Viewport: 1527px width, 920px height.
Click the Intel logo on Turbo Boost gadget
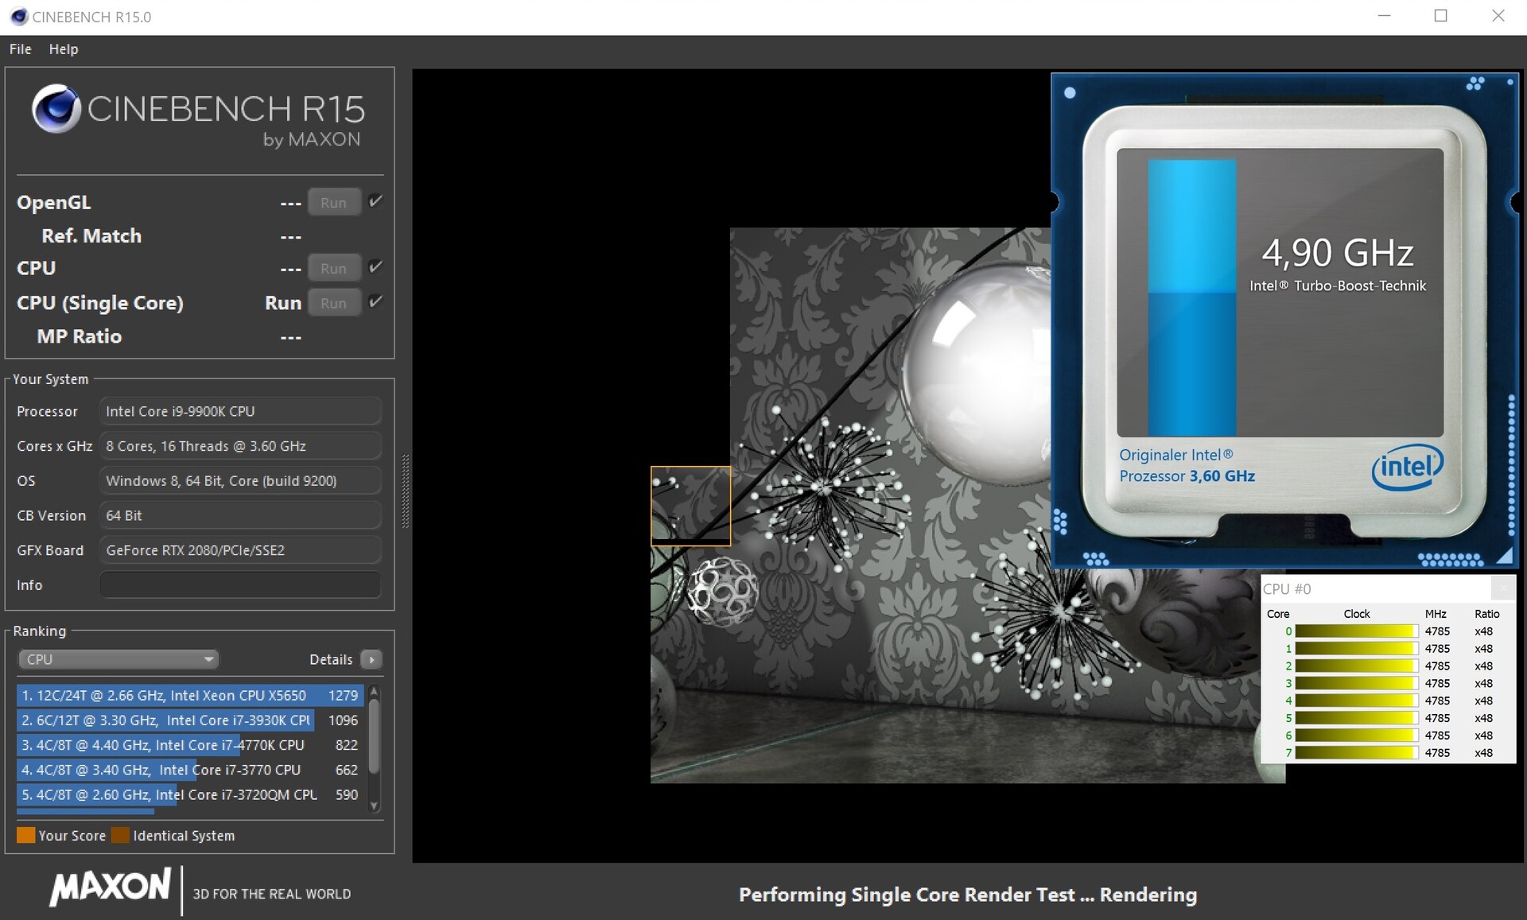[1406, 467]
